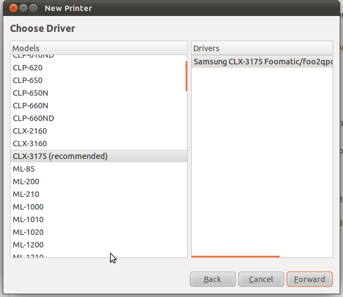Select CLP-660ND from the list

tap(99, 118)
